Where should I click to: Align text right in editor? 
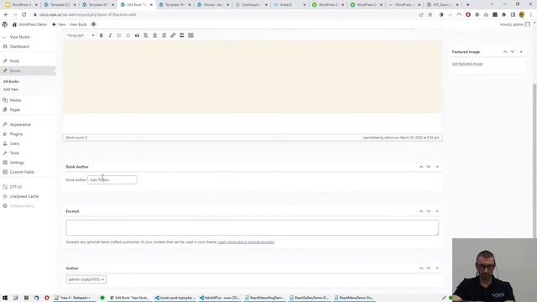point(164,35)
